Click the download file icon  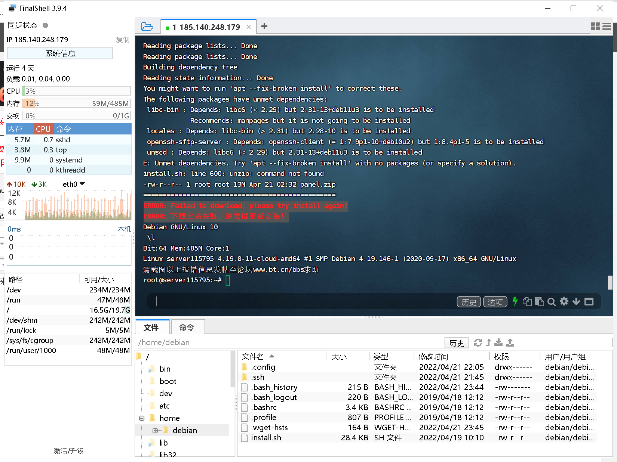(x=498, y=342)
